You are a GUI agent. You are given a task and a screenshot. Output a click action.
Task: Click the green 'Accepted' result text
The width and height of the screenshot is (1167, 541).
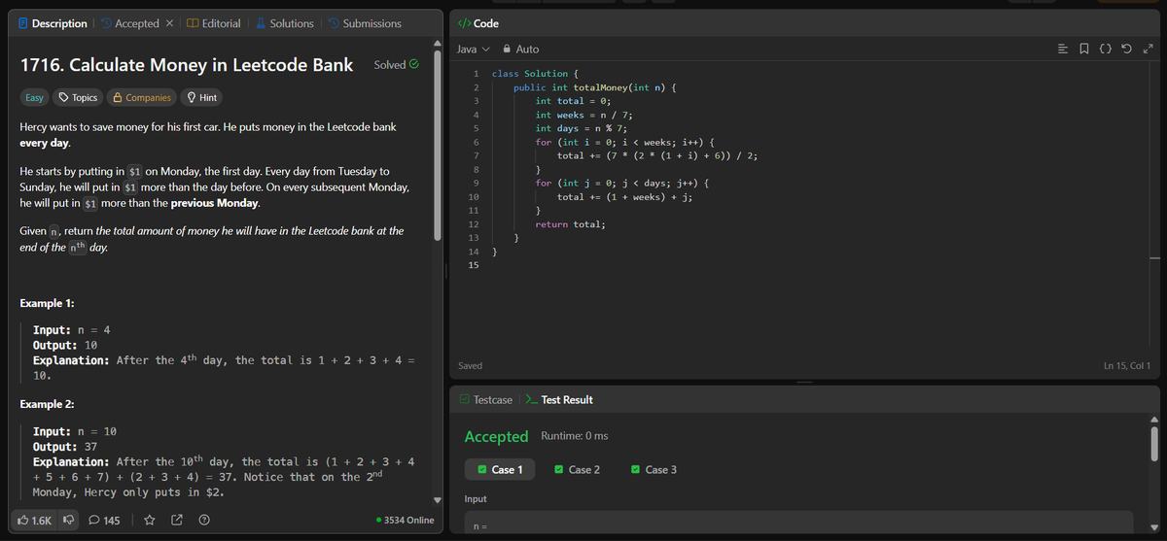point(496,436)
